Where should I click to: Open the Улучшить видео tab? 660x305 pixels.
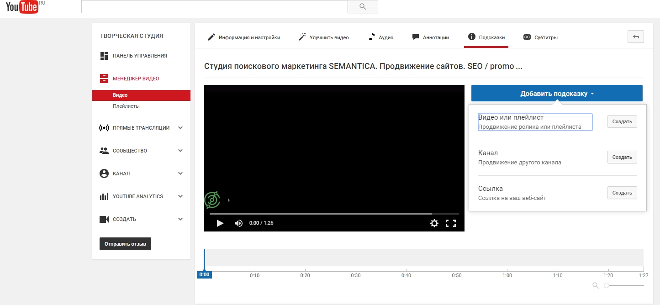click(x=324, y=37)
